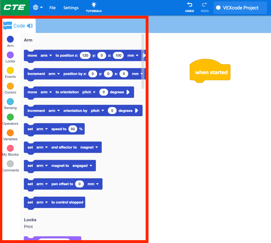
Task: Click the Redo arrow icon
Action: [204, 5]
